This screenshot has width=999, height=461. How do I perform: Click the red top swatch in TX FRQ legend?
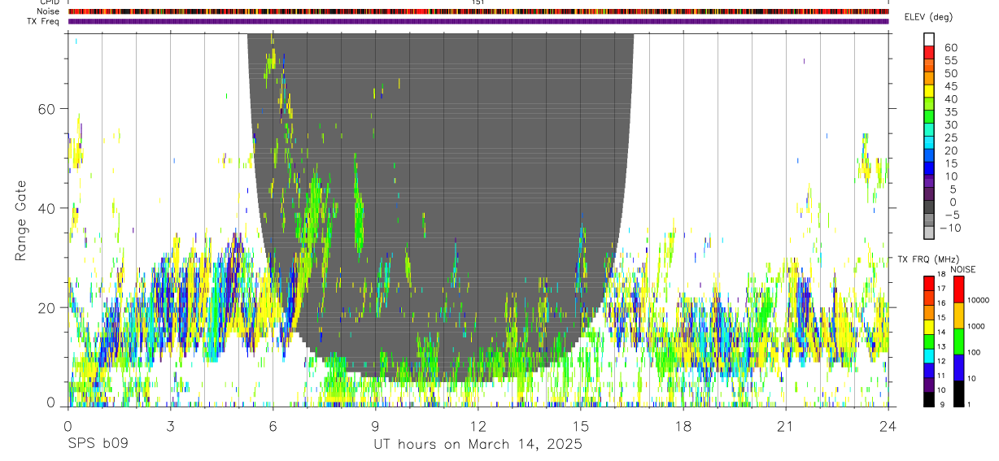pos(929,283)
